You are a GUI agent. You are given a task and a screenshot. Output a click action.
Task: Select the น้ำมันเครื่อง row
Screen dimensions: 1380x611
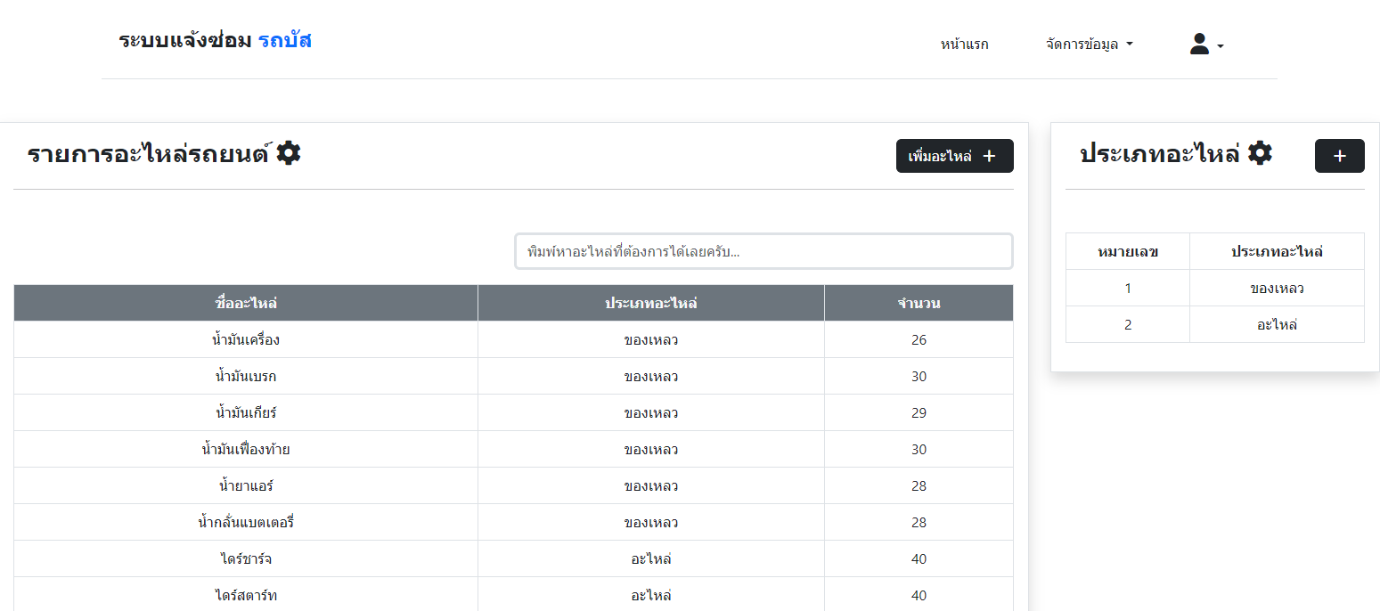pyautogui.click(x=246, y=339)
